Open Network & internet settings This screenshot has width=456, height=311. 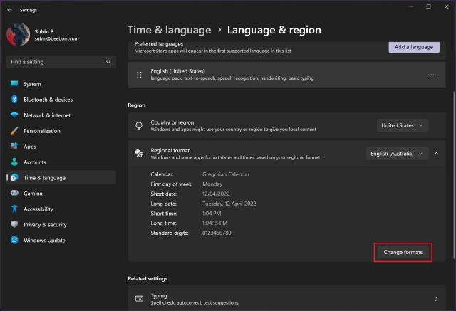coord(61,115)
